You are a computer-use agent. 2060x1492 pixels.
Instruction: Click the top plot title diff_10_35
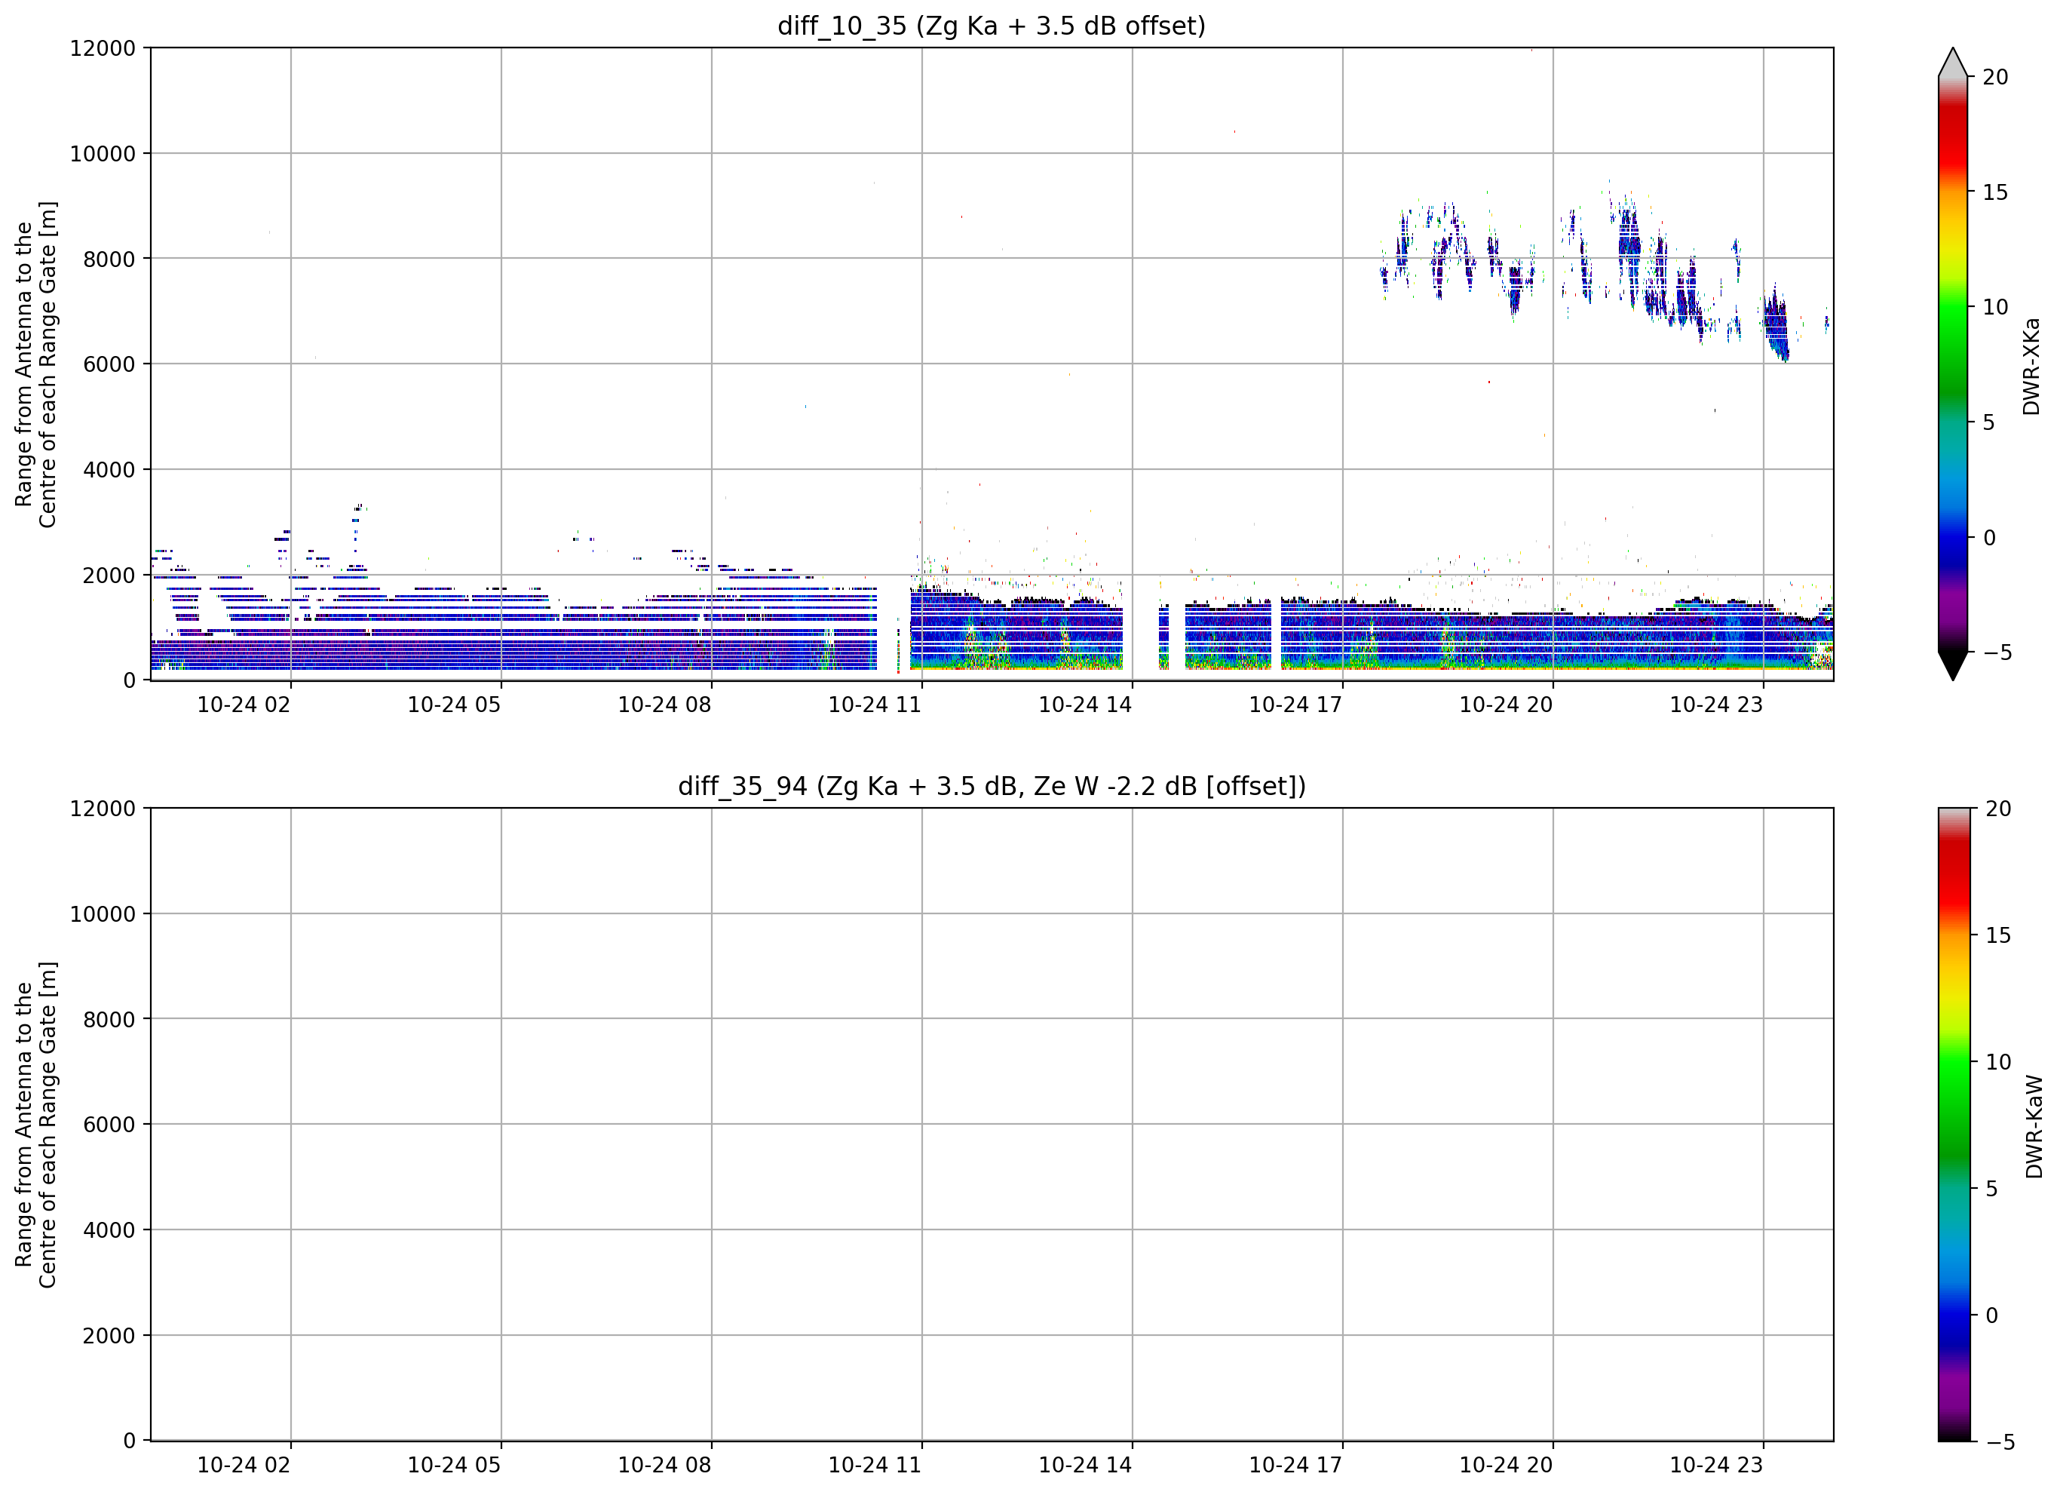click(x=991, y=26)
